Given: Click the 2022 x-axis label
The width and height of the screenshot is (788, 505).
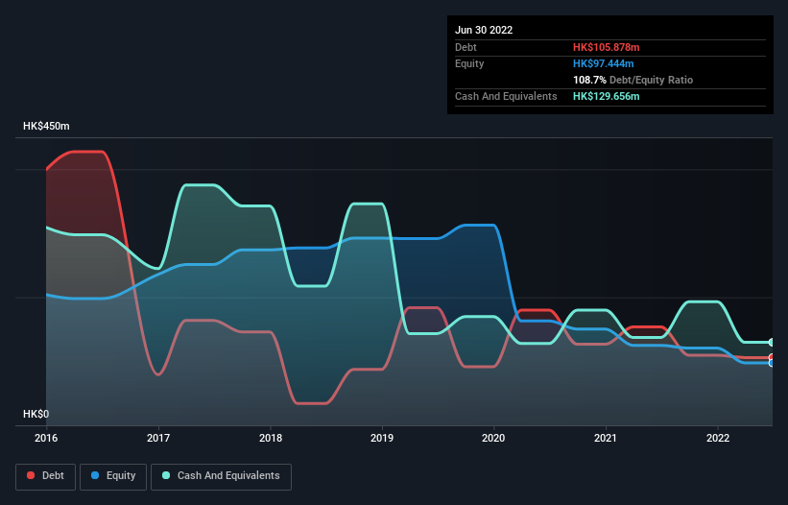Looking at the screenshot, I should click(x=718, y=438).
